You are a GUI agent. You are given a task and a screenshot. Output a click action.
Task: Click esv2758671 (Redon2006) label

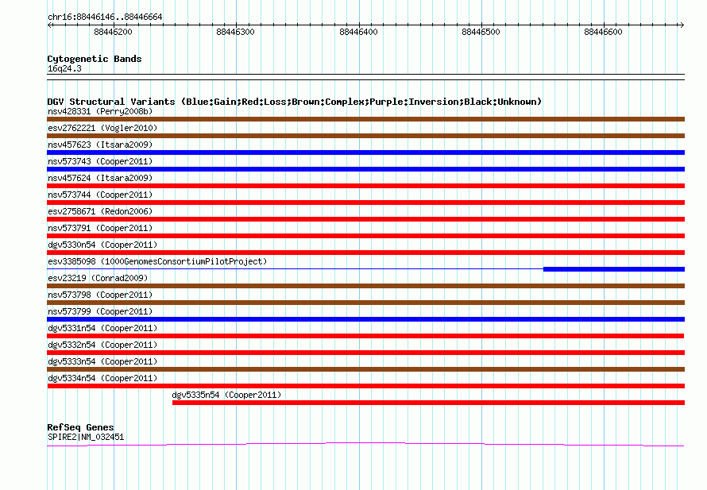(100, 211)
